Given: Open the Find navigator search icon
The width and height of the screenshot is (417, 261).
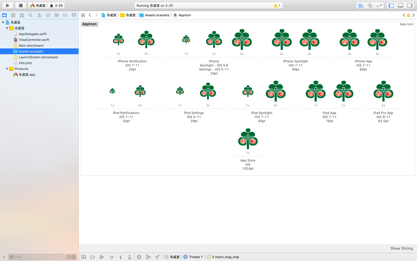Looking at the screenshot, I should point(30,15).
